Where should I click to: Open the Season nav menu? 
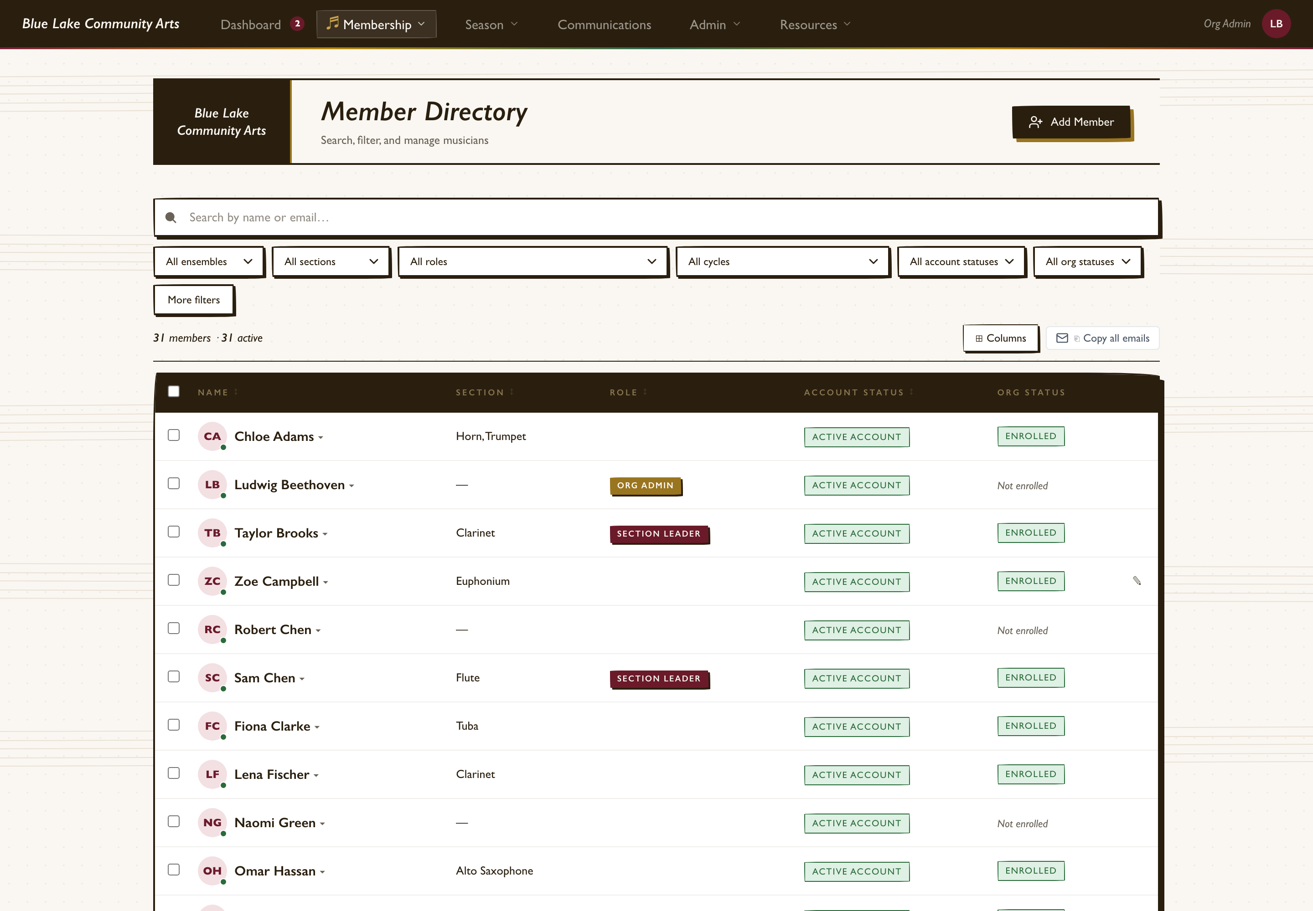click(491, 25)
